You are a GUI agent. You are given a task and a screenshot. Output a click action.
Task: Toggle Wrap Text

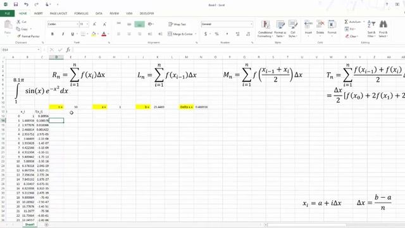click(177, 24)
